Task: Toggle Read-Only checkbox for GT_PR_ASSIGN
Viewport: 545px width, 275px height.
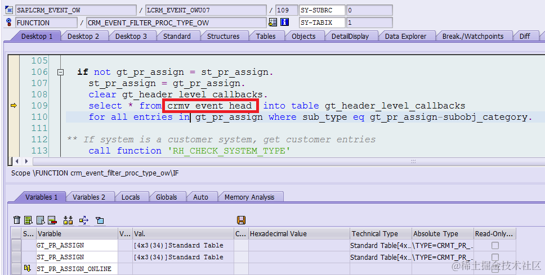Action: coord(495,246)
